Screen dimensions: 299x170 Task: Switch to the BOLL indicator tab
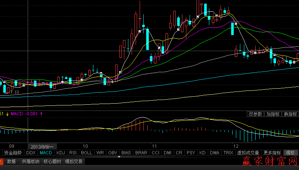pyautogui.click(x=86, y=153)
